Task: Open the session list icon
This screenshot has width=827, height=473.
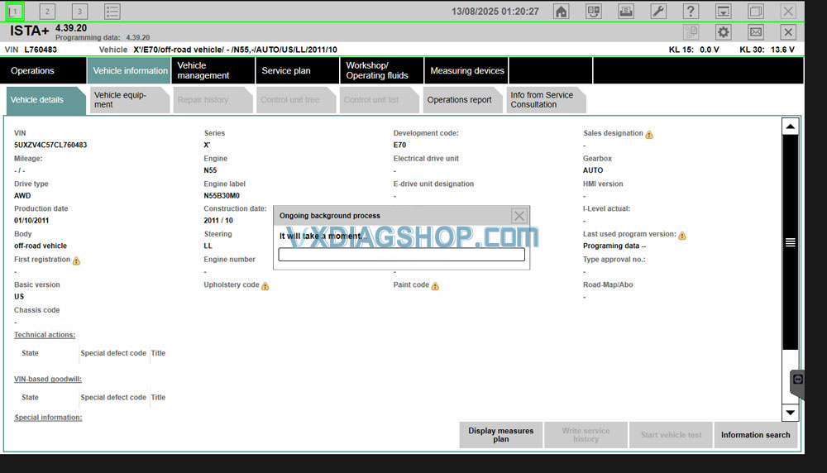Action: 112,11
